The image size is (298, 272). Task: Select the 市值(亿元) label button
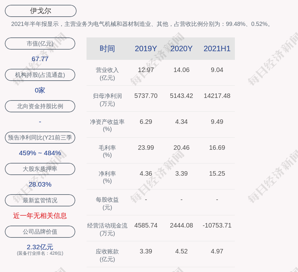(40, 44)
